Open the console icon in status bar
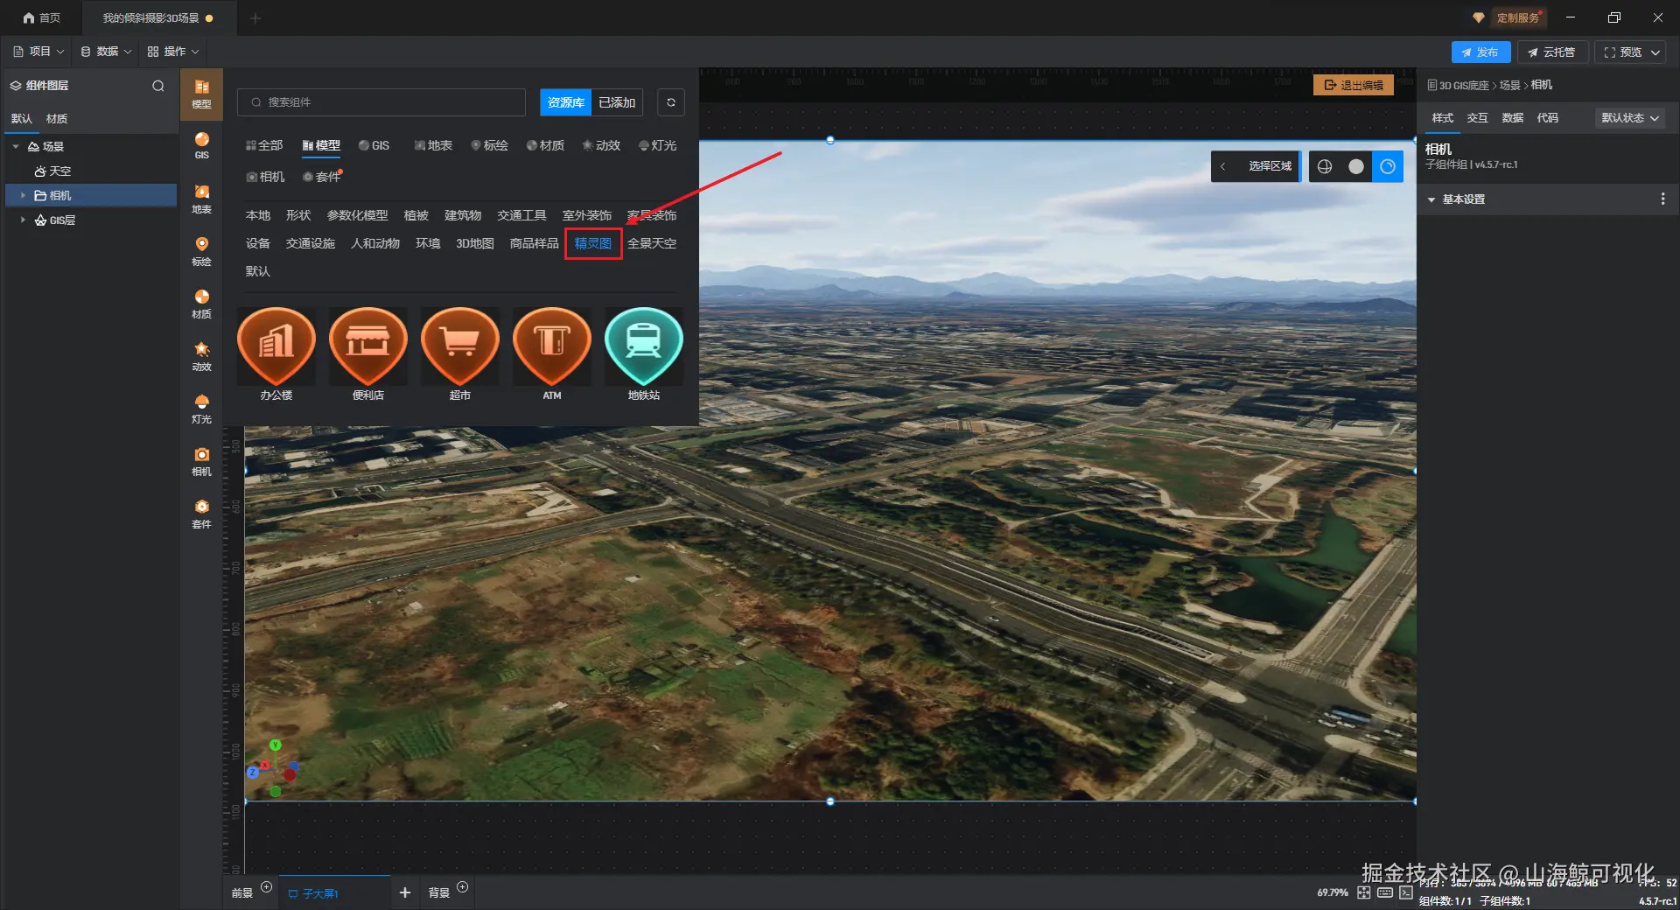The height and width of the screenshot is (910, 1680). (1406, 892)
